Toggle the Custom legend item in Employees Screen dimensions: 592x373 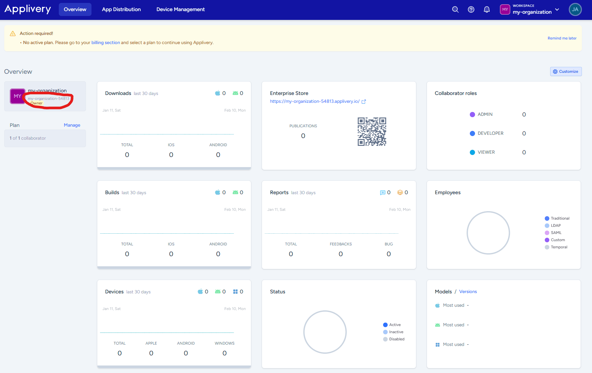[x=555, y=240]
